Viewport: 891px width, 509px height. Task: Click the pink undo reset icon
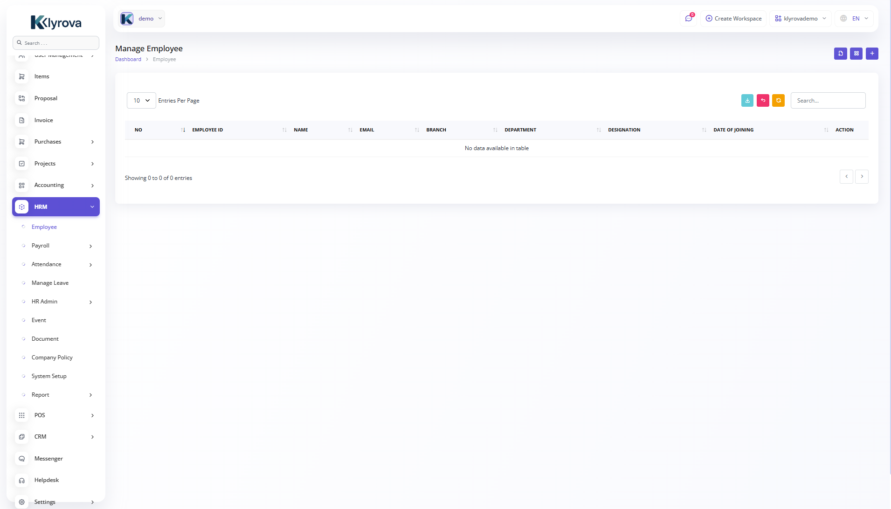point(763,101)
